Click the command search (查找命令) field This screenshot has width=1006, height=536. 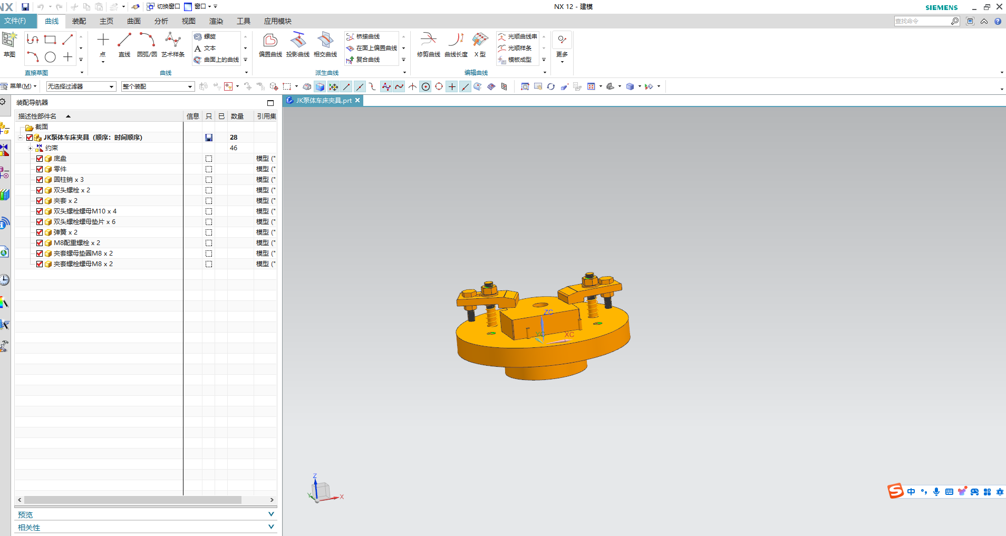[923, 21]
